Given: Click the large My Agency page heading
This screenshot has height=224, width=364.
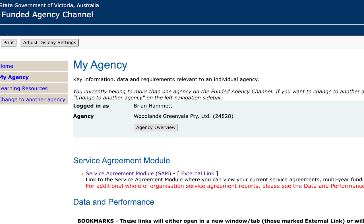Looking at the screenshot, I should click(x=100, y=65).
